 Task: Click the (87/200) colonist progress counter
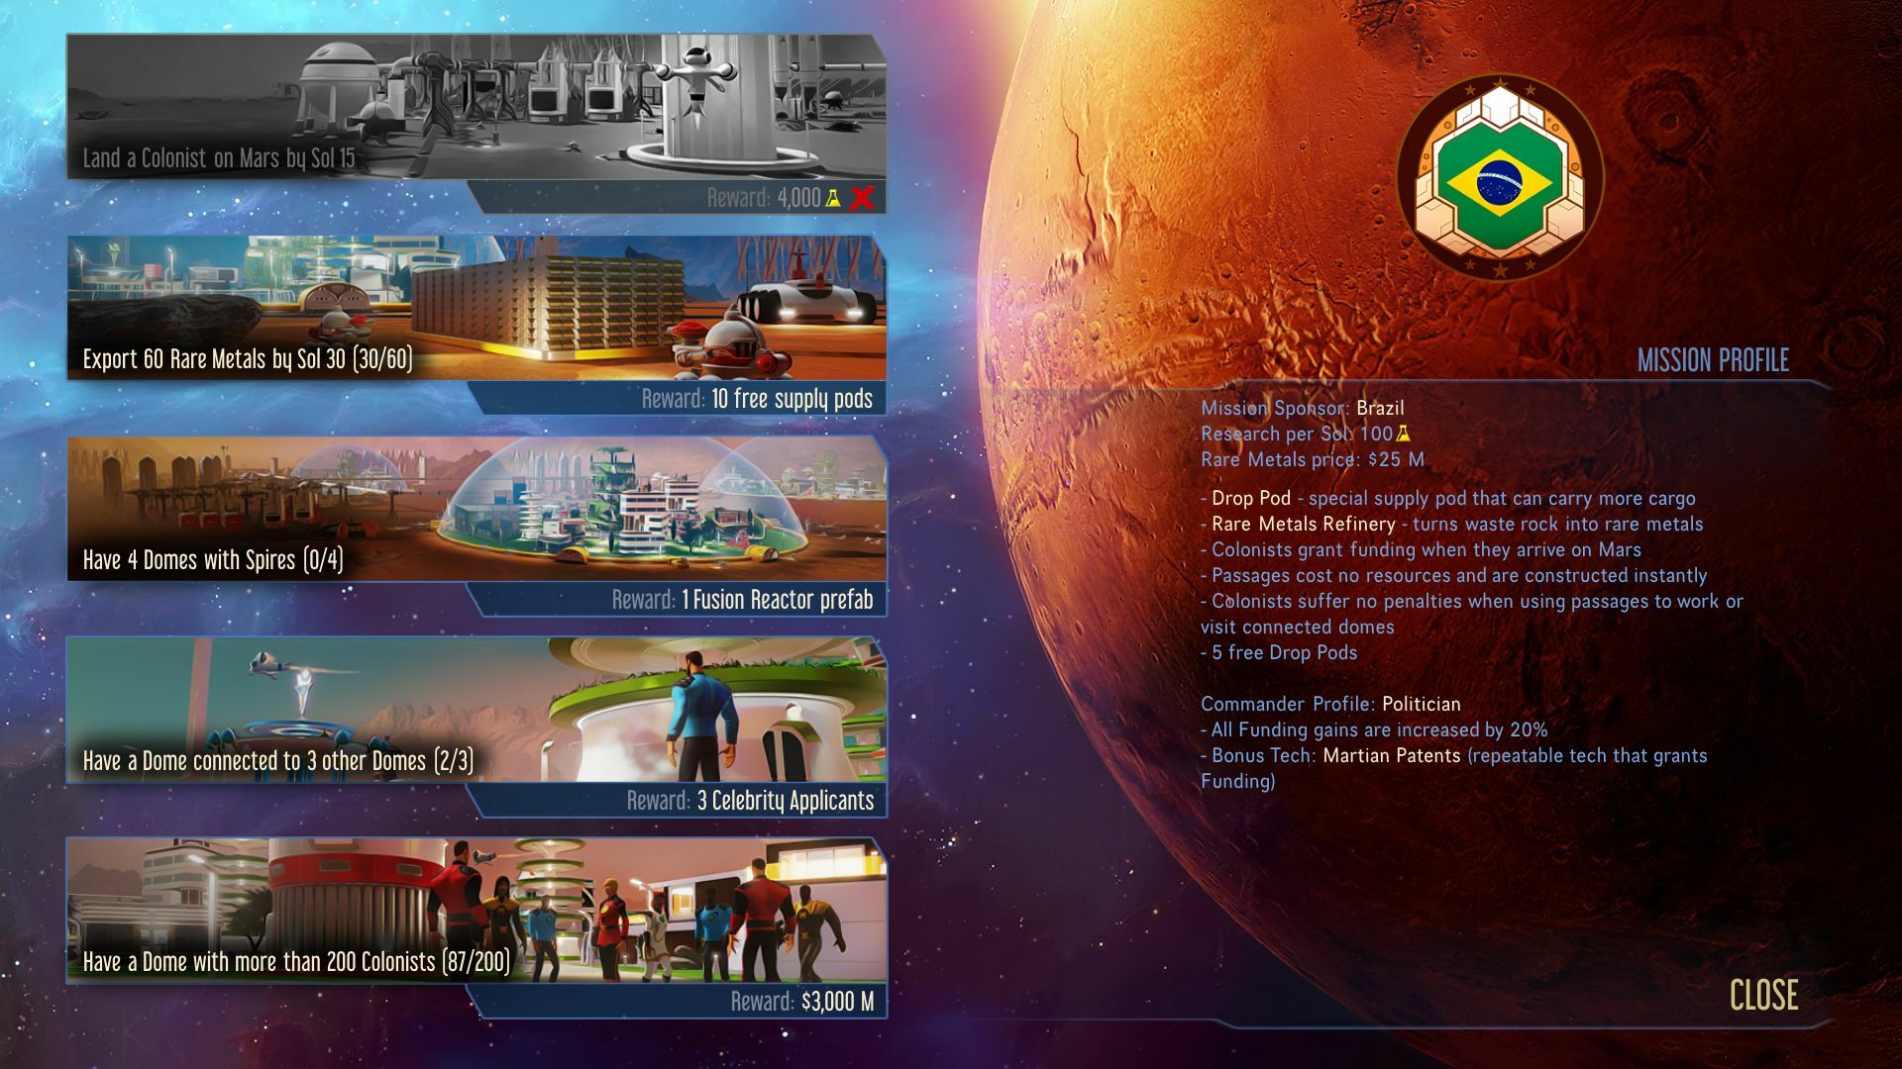click(475, 961)
